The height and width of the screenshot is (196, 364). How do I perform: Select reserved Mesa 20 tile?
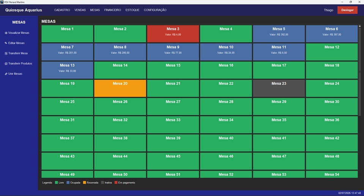point(120,88)
